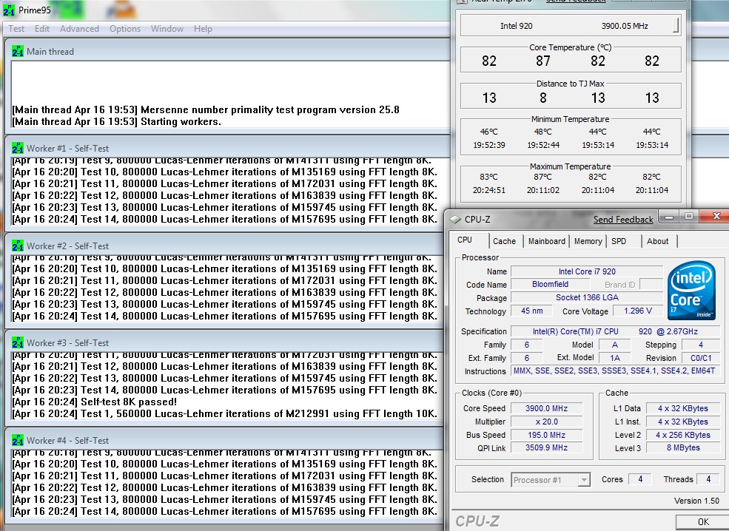Click the Intel 920 label in Real Temp

(516, 26)
